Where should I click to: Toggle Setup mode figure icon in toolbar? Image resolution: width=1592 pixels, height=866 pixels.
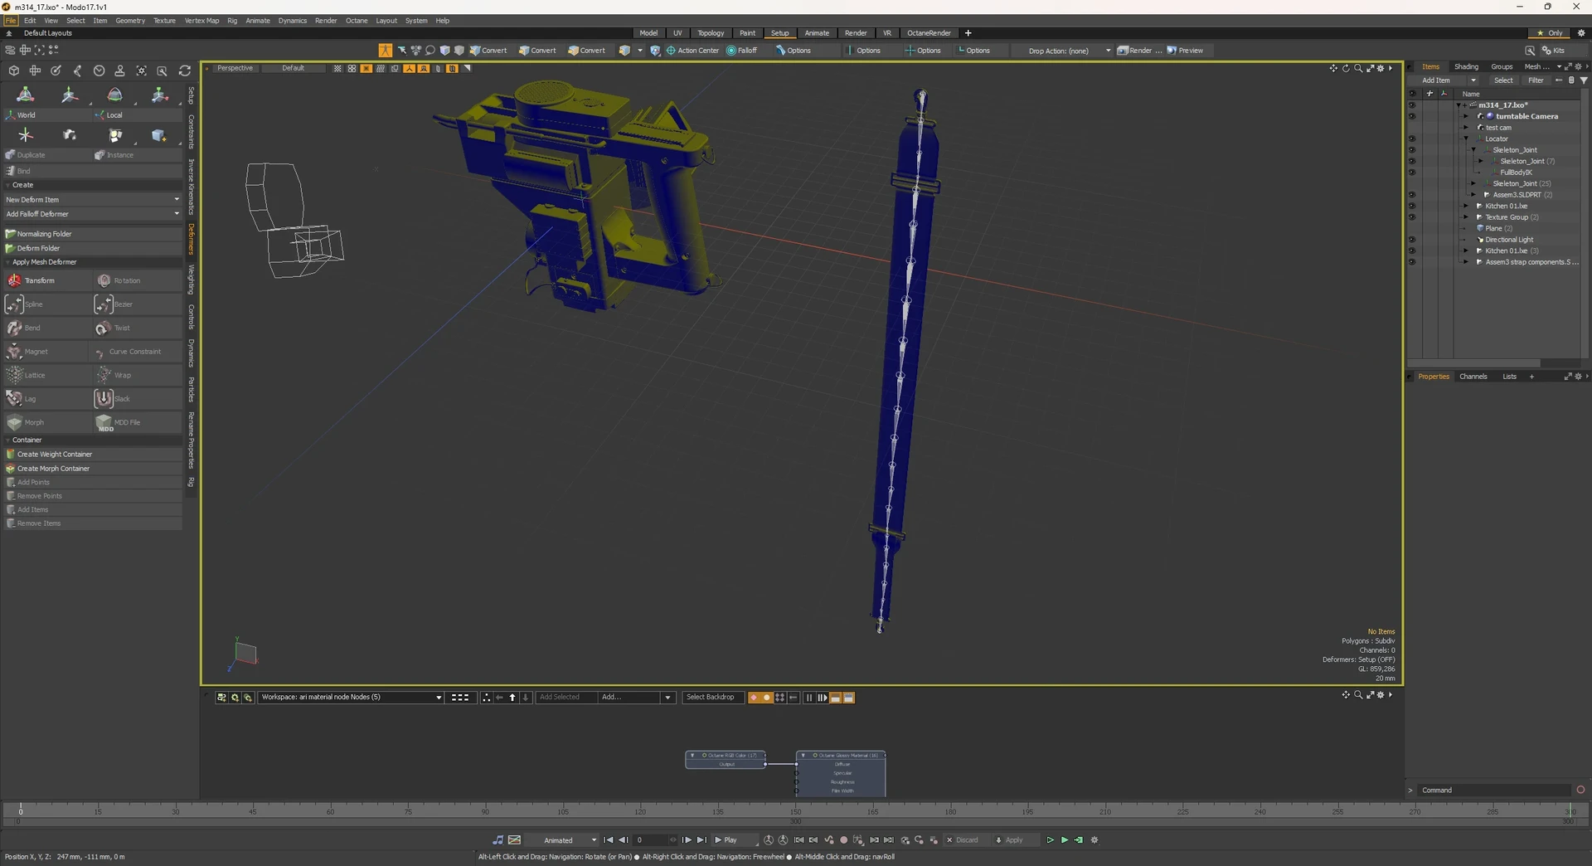coord(386,51)
